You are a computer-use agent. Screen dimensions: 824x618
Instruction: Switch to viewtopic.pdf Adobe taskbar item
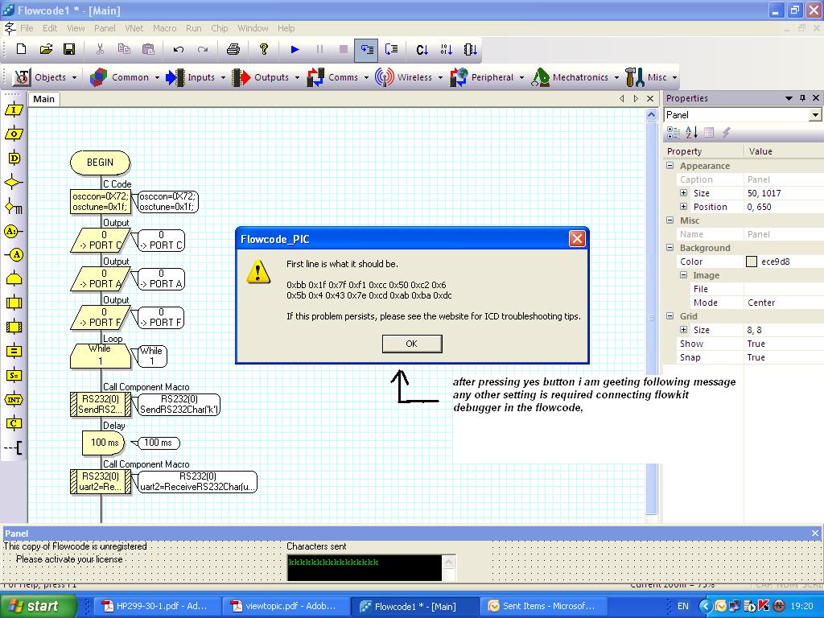284,606
